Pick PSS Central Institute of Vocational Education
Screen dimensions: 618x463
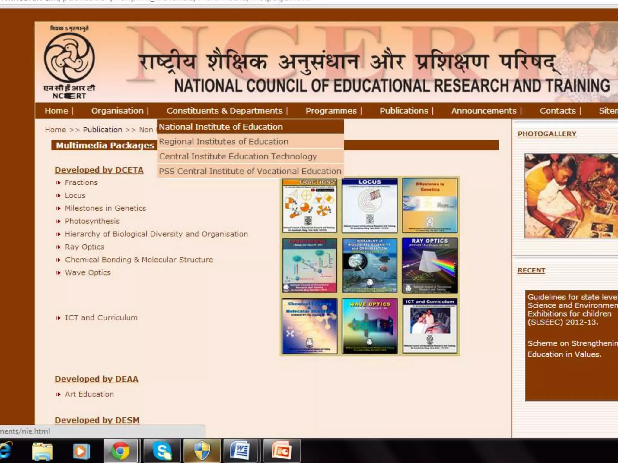250,171
